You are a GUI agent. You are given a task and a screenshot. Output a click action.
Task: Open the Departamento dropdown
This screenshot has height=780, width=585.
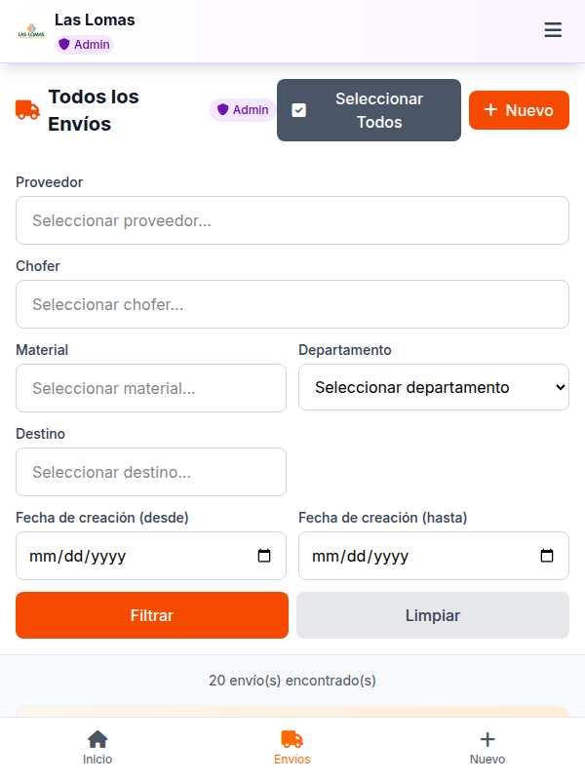434,387
